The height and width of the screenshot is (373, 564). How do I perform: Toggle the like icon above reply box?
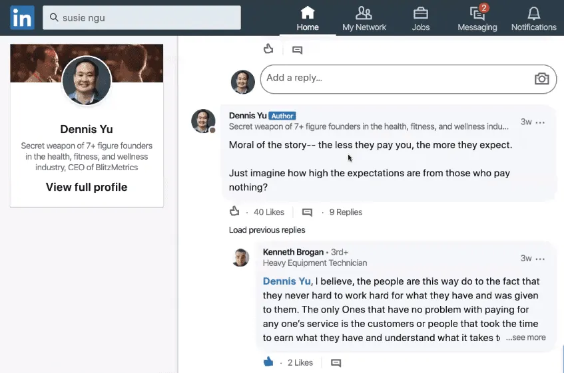[x=268, y=49]
